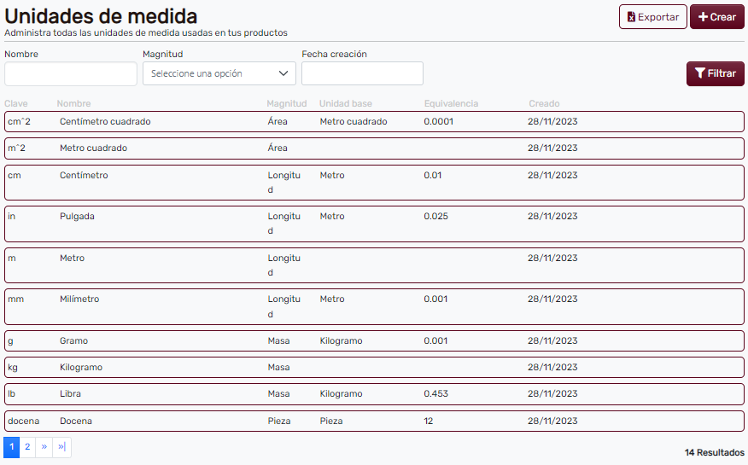Click the Exportar button
The height and width of the screenshot is (465, 748).
[x=652, y=17]
